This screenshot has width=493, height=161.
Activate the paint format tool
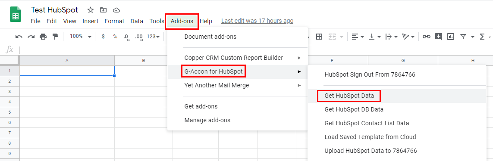[x=55, y=37]
